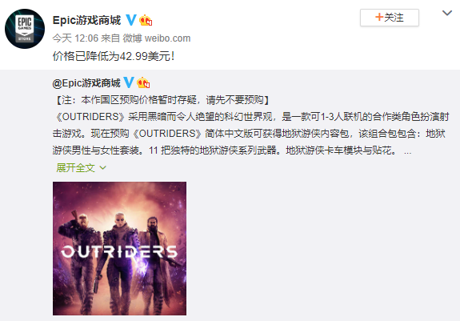Click the blue verified V badge beside the poster's name
The height and width of the screenshot is (321, 460).
[x=131, y=20]
